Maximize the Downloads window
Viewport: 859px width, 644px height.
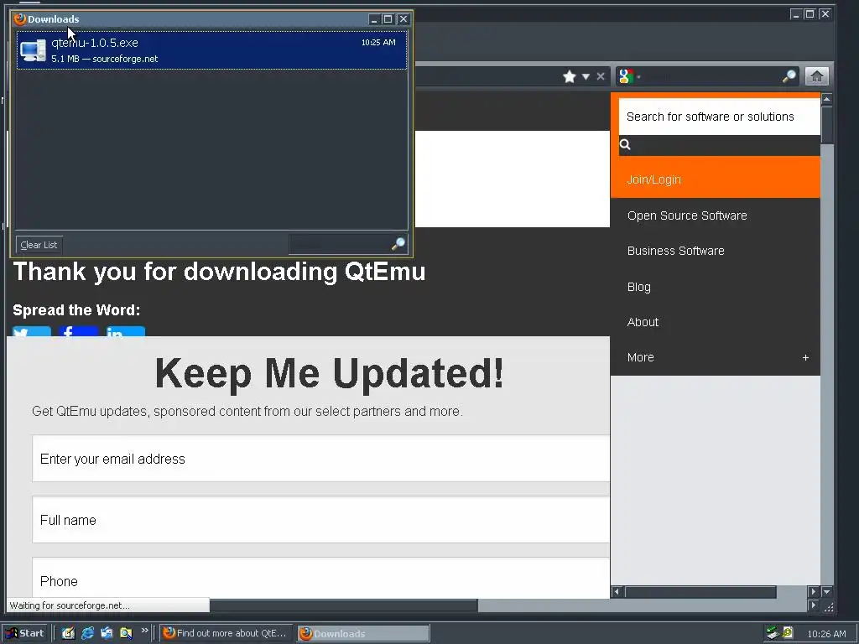tap(388, 19)
